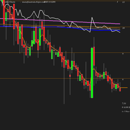Click the volume text 'V: 0.99 X'
130x130 pixels.
coord(126,107)
